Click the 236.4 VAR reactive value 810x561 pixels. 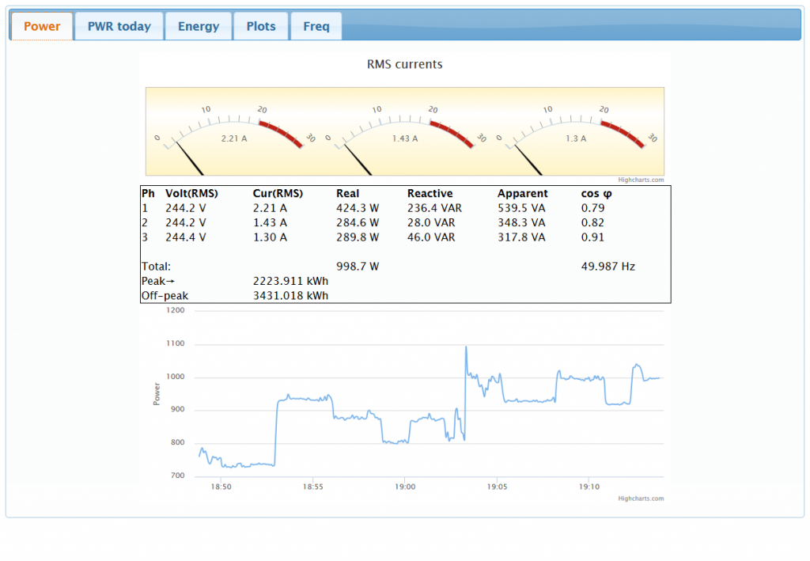click(434, 208)
